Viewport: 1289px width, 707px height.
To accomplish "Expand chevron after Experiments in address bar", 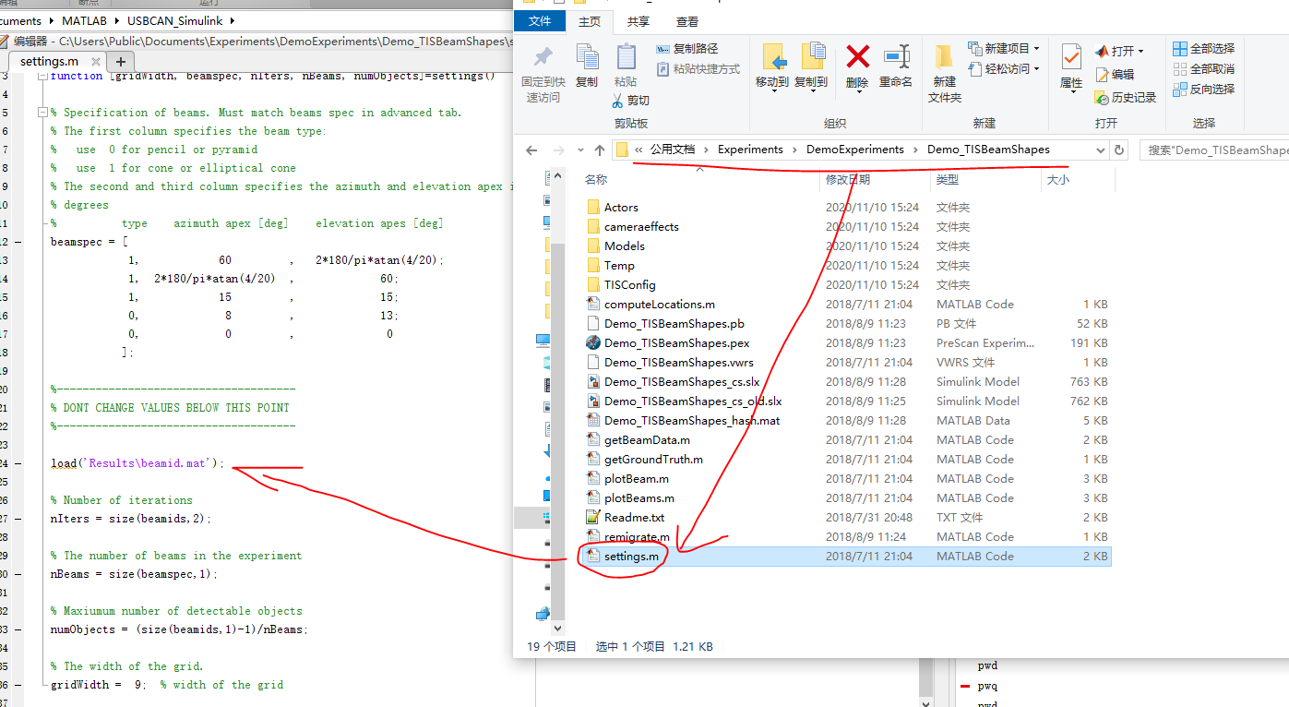I will click(794, 150).
